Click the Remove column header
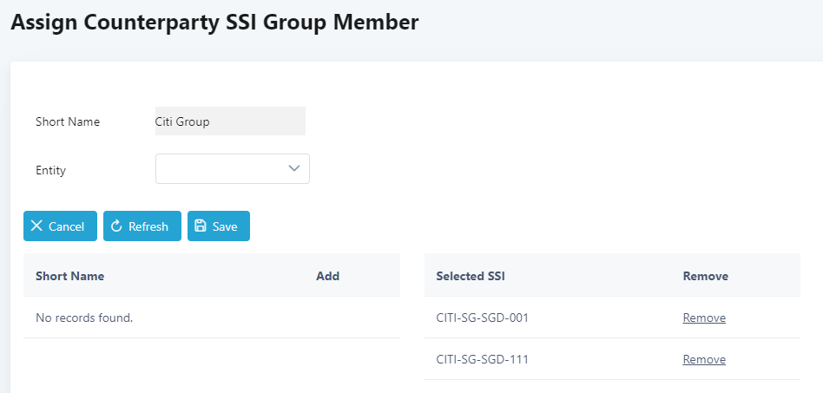 (x=705, y=276)
